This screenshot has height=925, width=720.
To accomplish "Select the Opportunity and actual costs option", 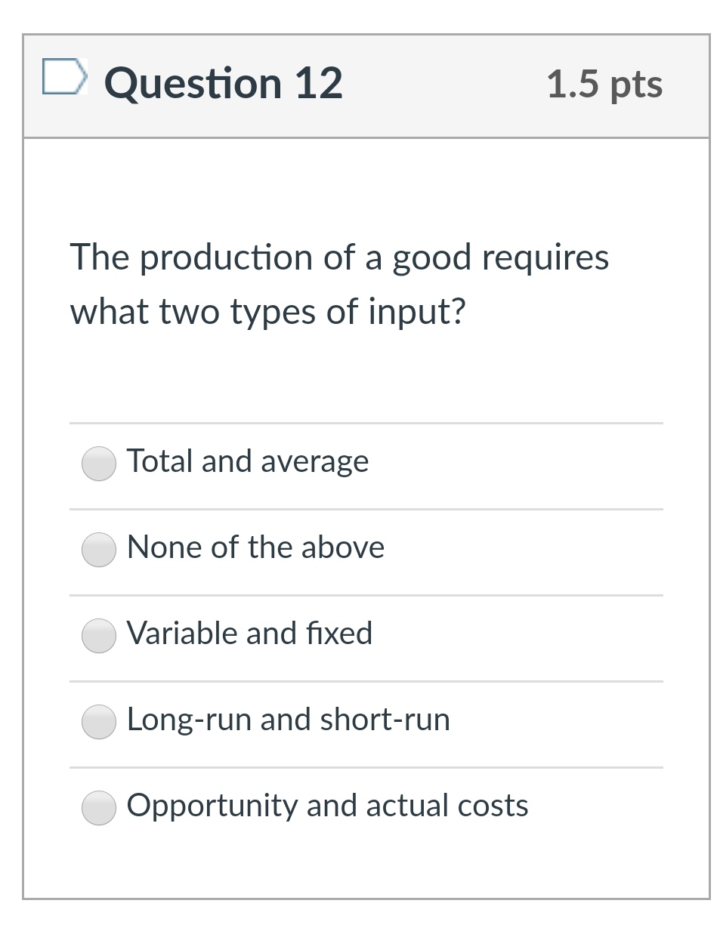I will click(98, 808).
